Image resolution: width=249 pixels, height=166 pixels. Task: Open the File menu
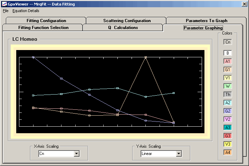point(6,11)
